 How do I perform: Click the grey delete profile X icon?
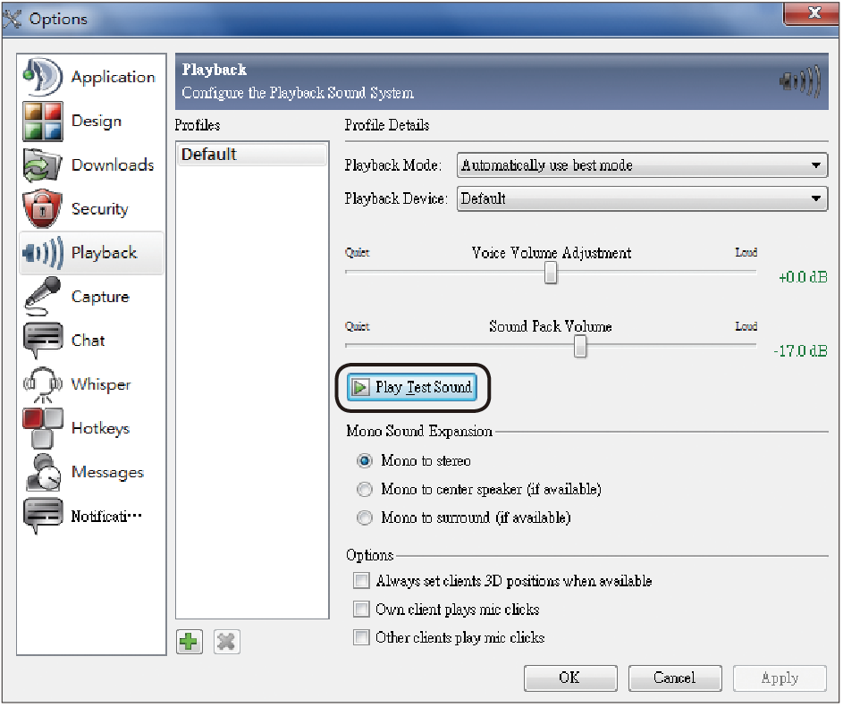[226, 642]
